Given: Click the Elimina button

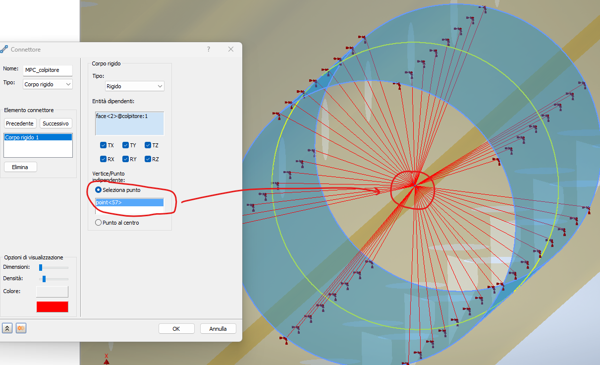Looking at the screenshot, I should coord(20,167).
